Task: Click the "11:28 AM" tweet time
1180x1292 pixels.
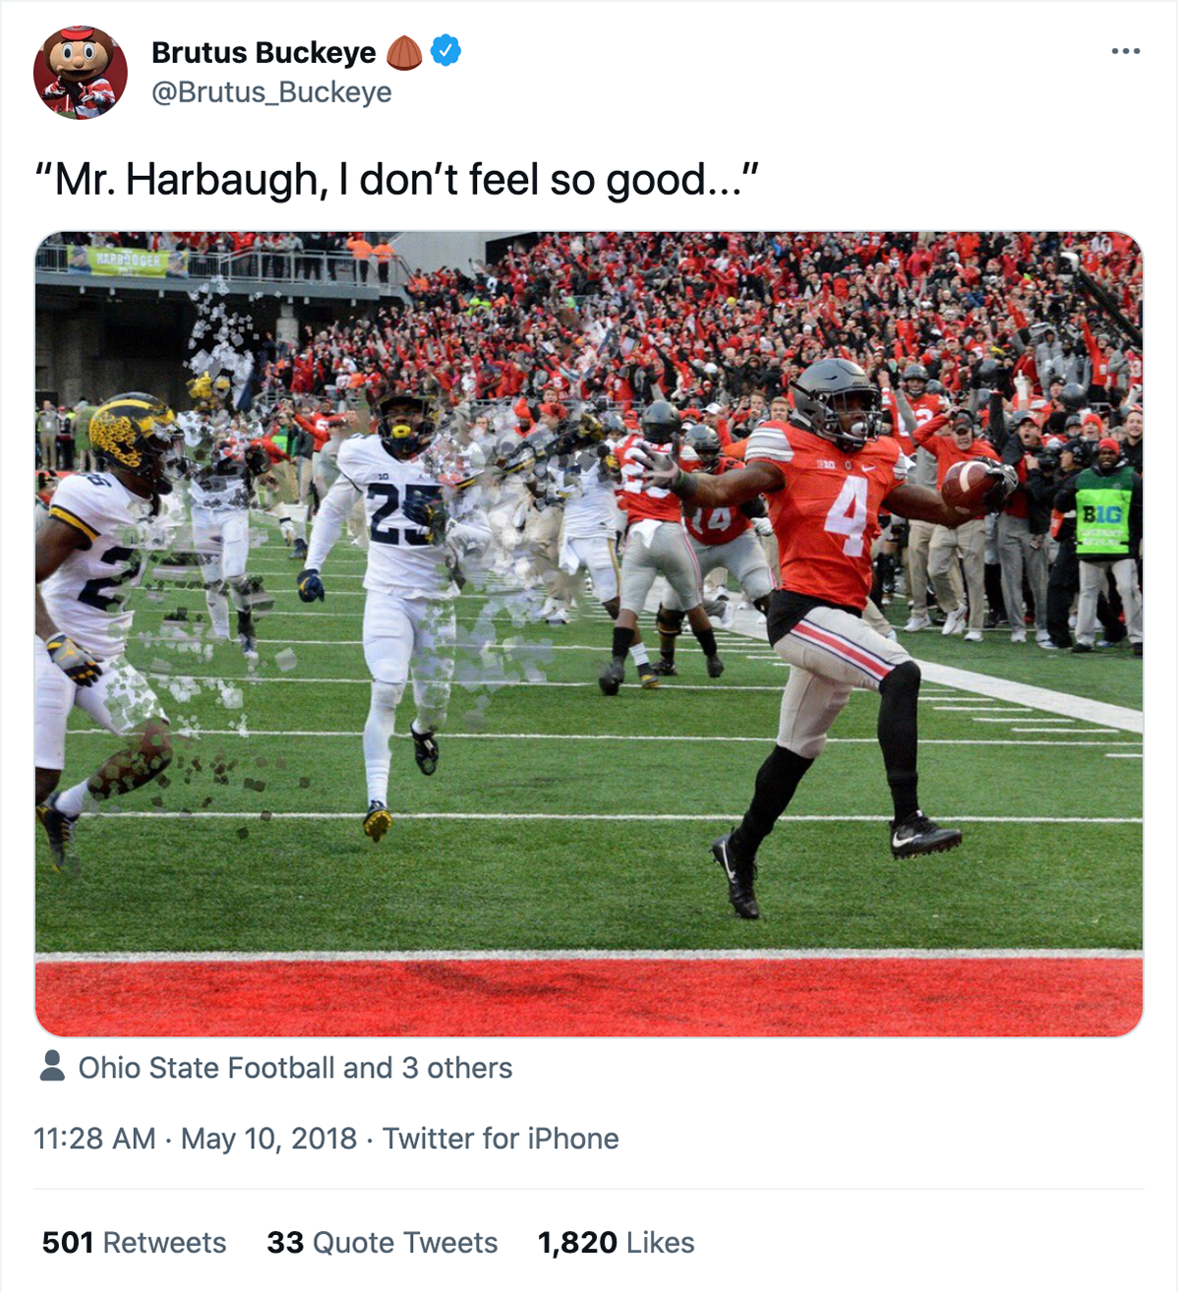Action: [x=94, y=1139]
